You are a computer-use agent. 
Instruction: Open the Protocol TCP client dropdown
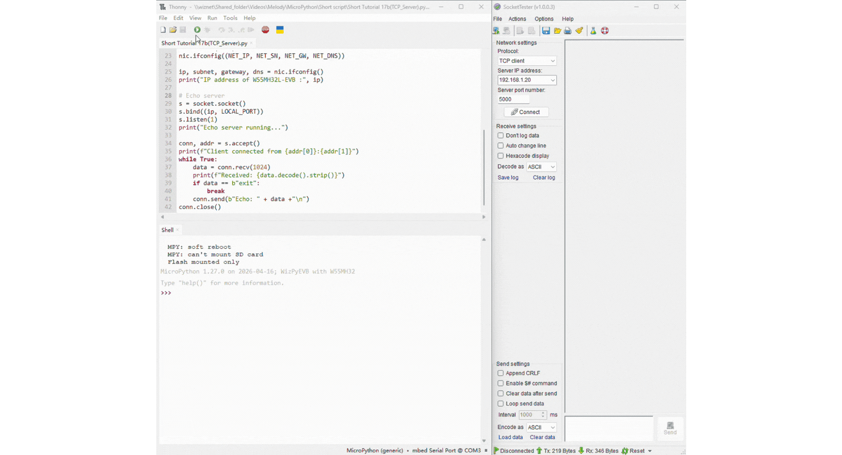pos(527,61)
